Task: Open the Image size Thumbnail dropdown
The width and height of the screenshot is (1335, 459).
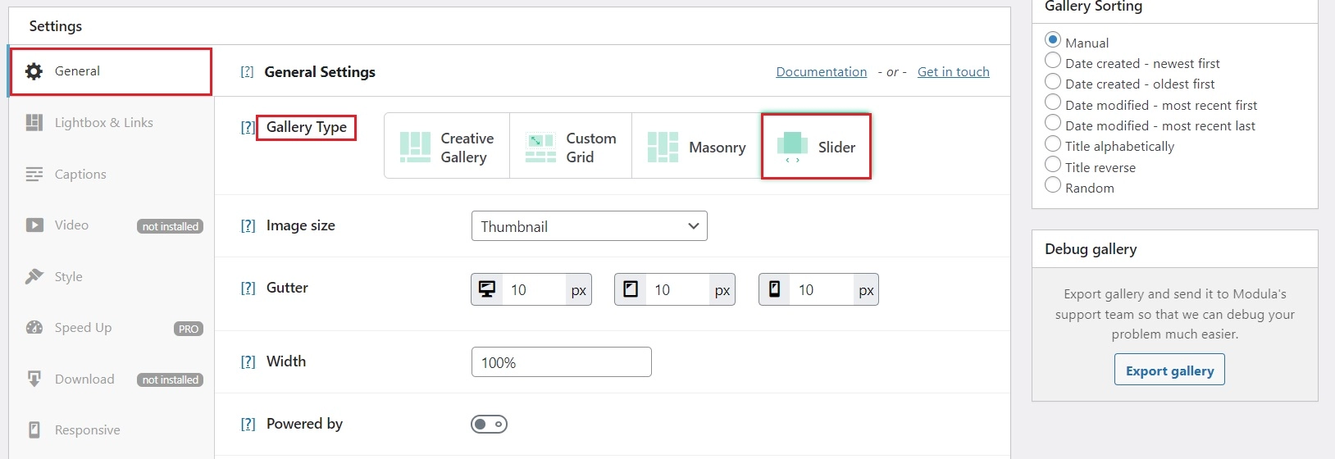Action: tap(589, 226)
